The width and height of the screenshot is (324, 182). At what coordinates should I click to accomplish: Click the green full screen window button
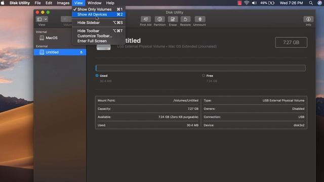pyautogui.click(x=48, y=12)
